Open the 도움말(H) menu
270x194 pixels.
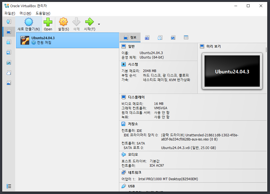click(43, 13)
